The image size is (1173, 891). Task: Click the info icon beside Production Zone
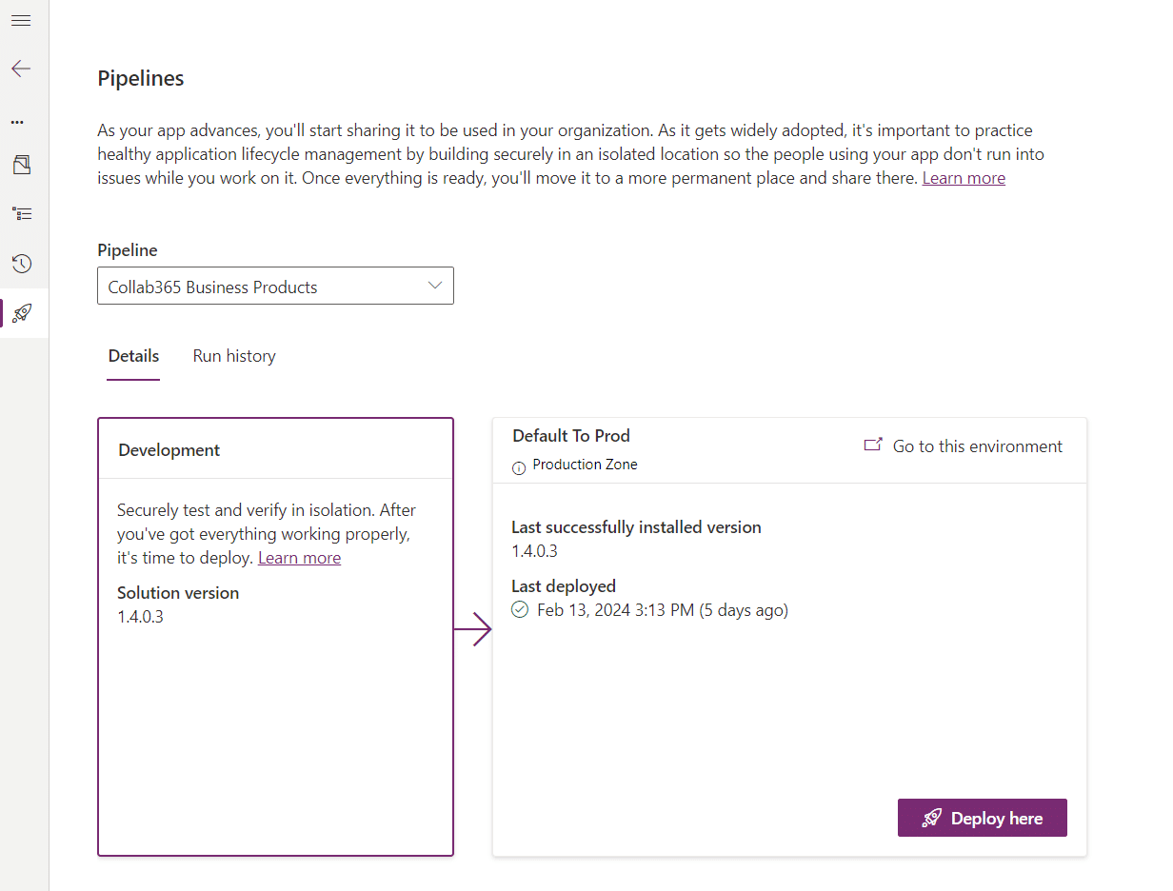point(519,466)
